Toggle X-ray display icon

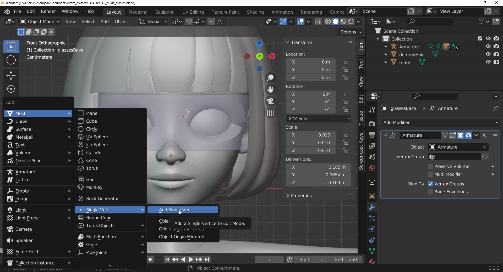[x=318, y=21]
